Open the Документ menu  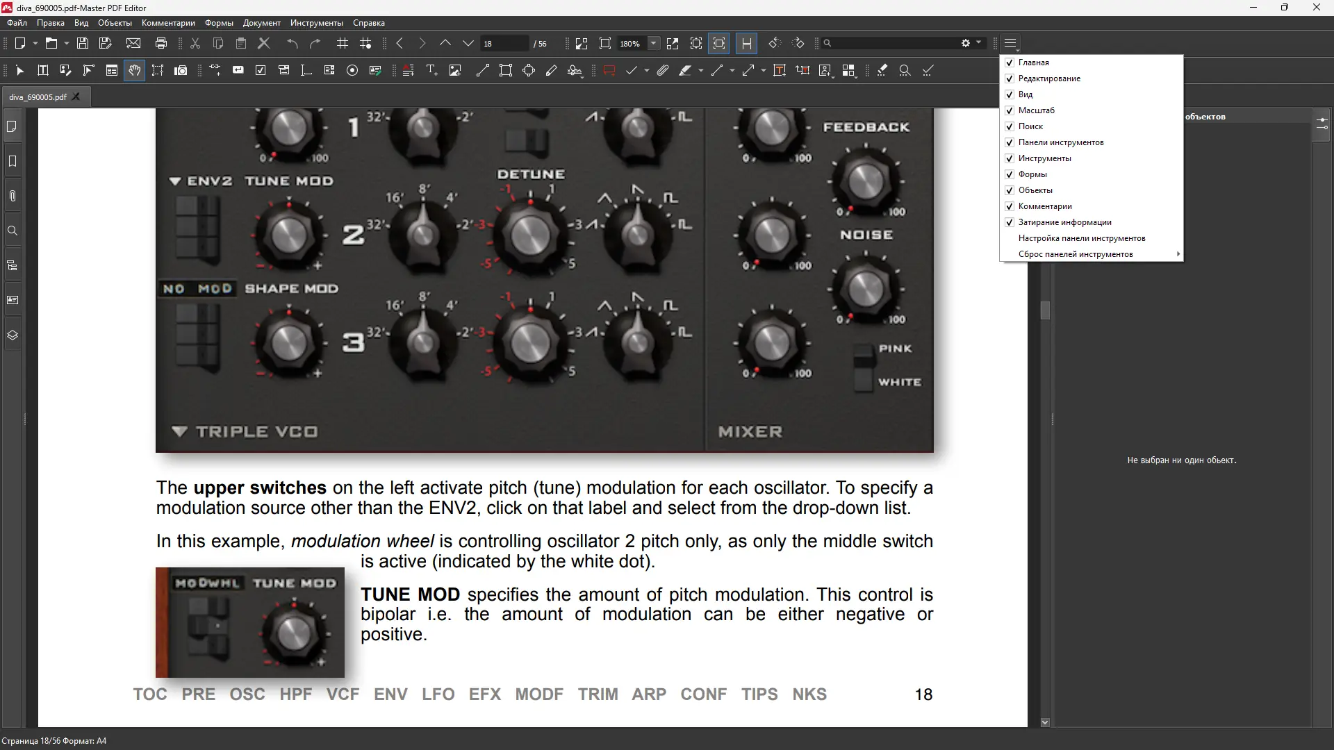pos(261,23)
